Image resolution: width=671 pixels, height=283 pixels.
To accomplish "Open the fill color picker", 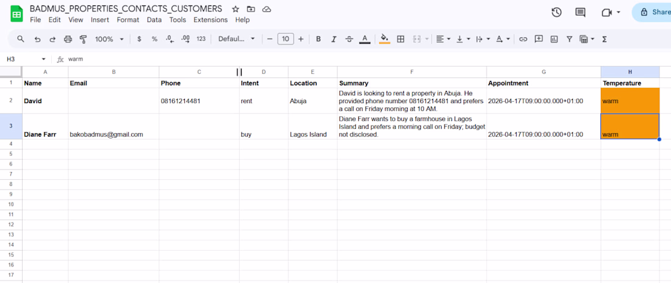I will pos(385,39).
